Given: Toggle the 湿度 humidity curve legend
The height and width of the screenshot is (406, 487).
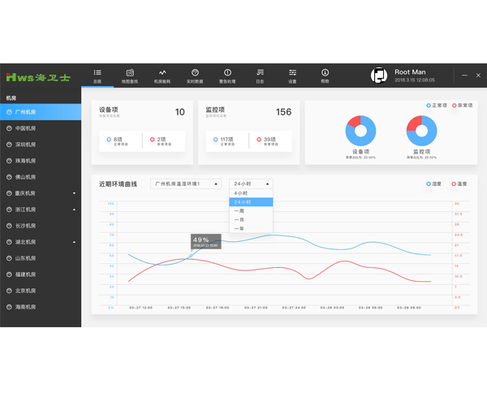Looking at the screenshot, I should click(x=433, y=184).
